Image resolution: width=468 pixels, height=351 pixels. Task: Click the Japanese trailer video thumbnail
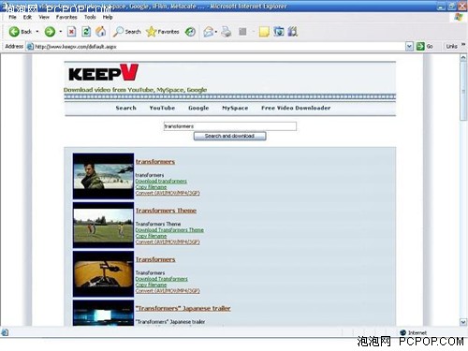tap(103, 313)
